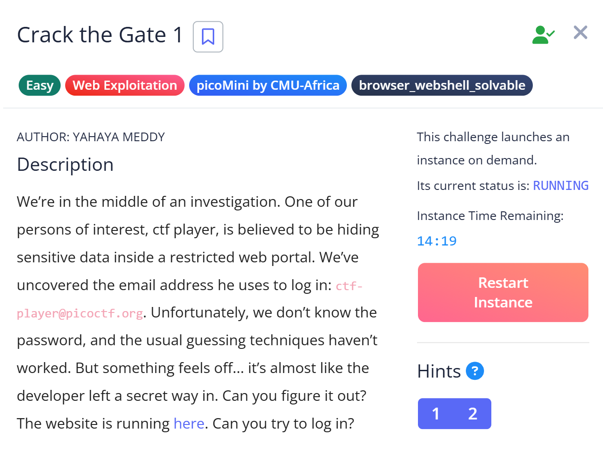This screenshot has height=450, width=603.
Task: Reveal hint number 2
Action: 473,414
